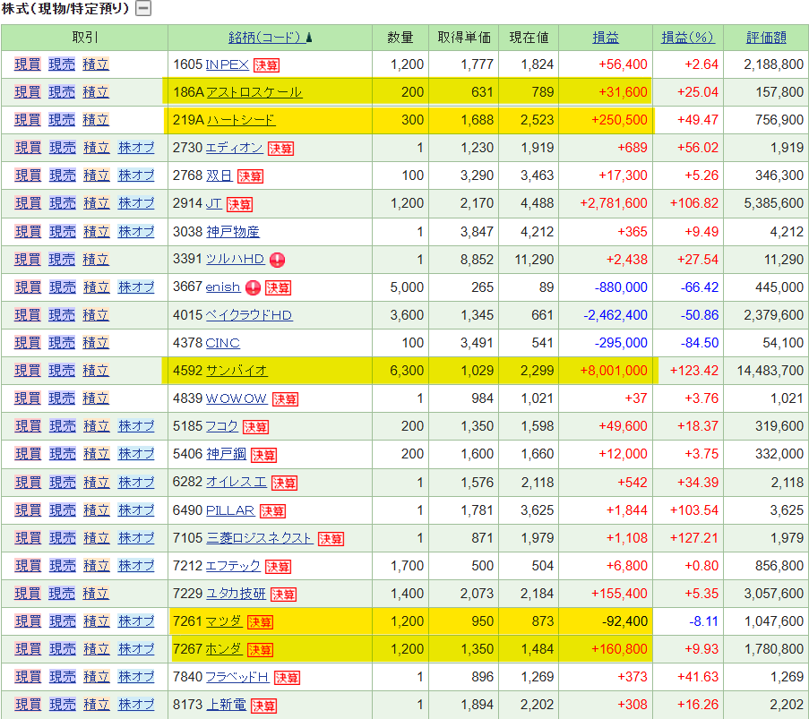
Task: Sort table by 損益 column header
Action: click(606, 38)
